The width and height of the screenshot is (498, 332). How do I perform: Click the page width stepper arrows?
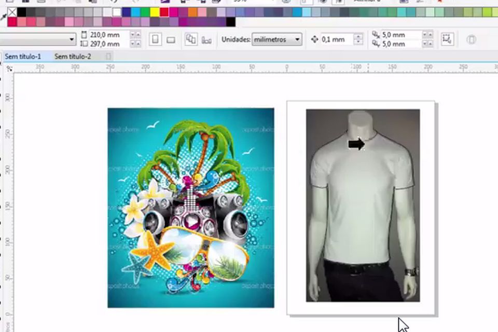pos(135,35)
